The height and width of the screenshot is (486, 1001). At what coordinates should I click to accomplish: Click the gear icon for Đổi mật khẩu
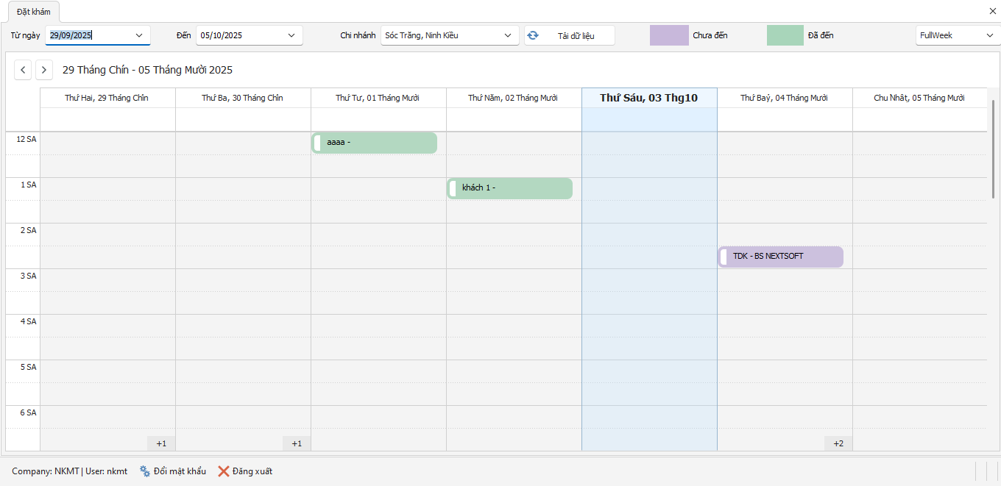point(144,471)
